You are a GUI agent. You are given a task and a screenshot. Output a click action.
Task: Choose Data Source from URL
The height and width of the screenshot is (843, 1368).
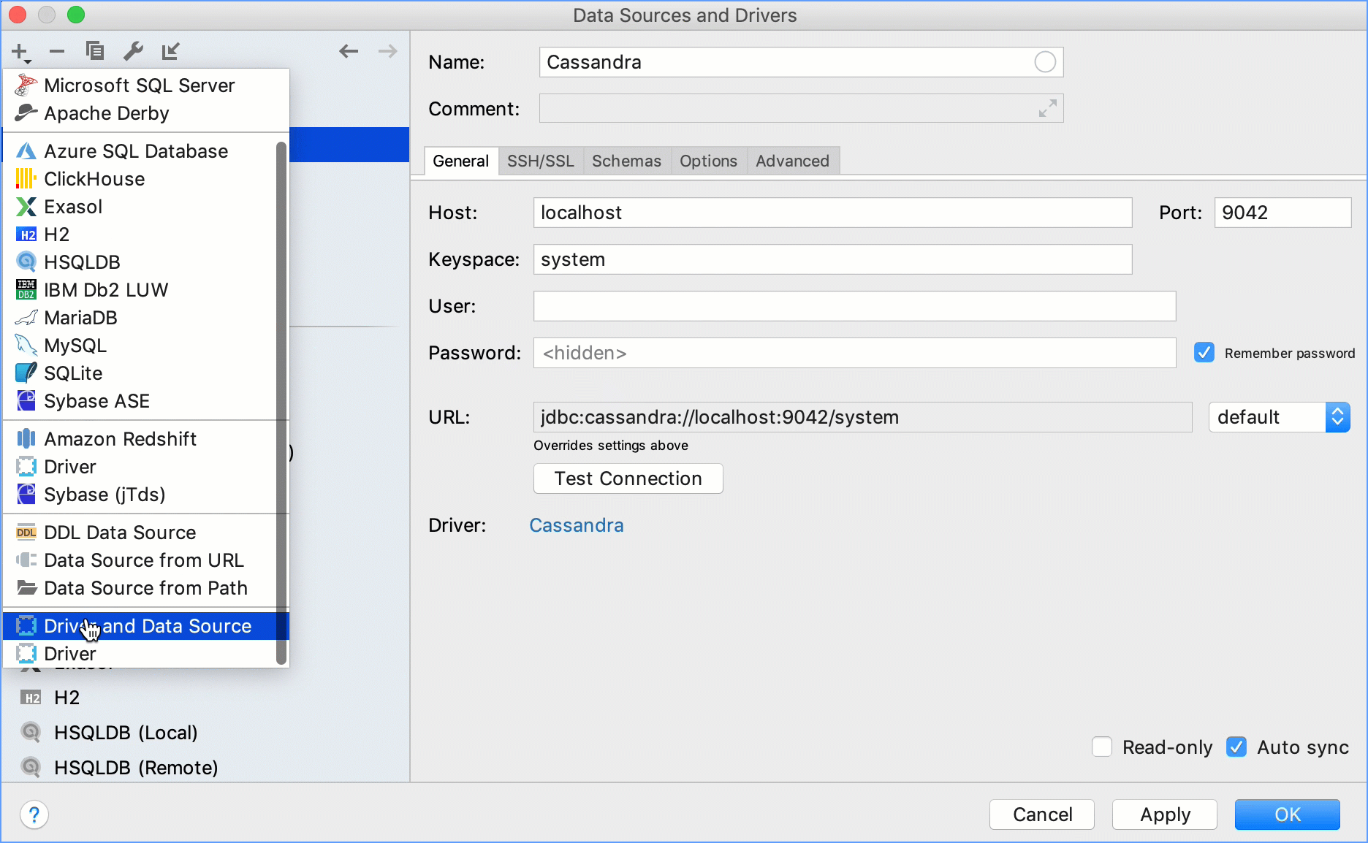point(140,560)
